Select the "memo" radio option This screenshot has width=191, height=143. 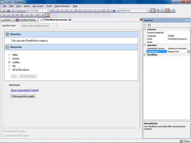click(9, 58)
